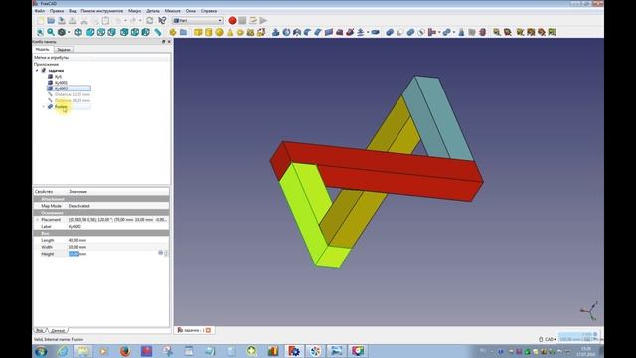Fit all content in the view
636x358 pixels.
[x=40, y=32]
